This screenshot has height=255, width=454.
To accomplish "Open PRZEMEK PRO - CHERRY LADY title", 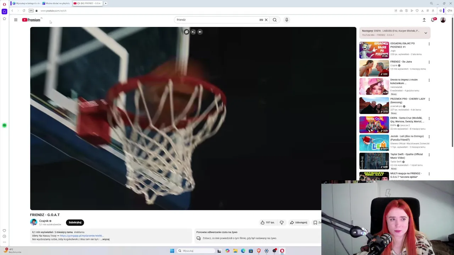I will tap(408, 101).
